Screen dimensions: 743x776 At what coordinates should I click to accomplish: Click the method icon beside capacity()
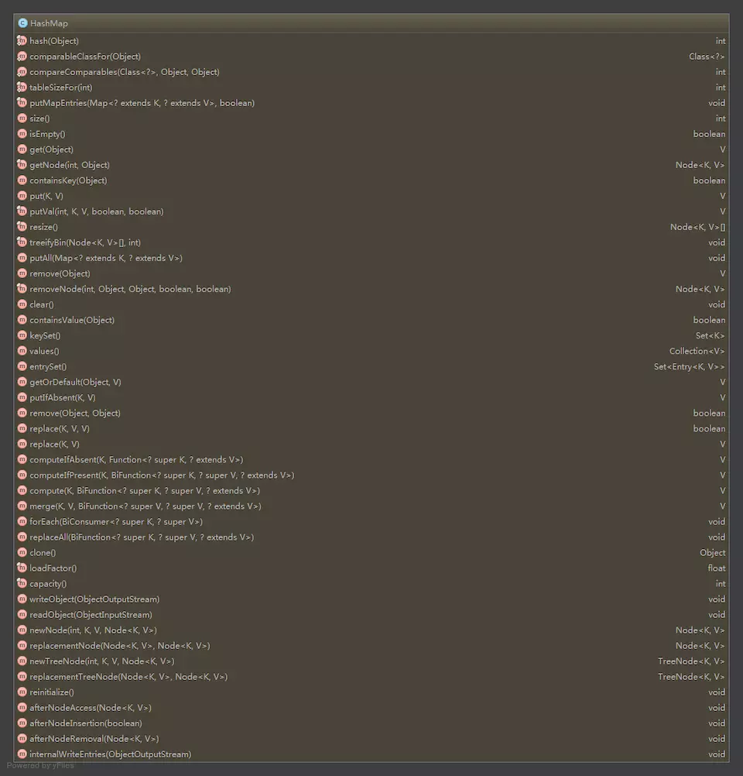22,583
